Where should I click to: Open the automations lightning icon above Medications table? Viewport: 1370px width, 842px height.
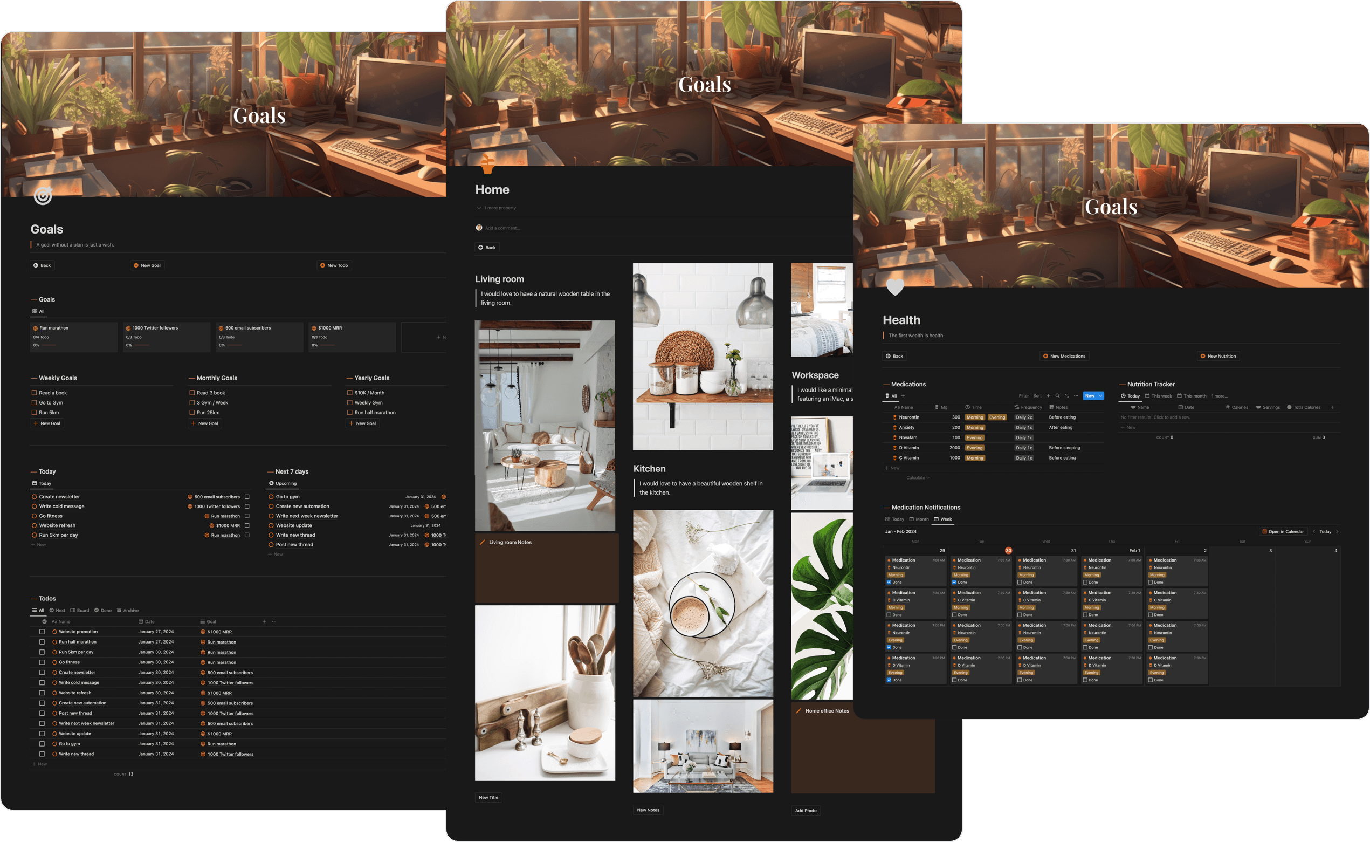point(1048,395)
